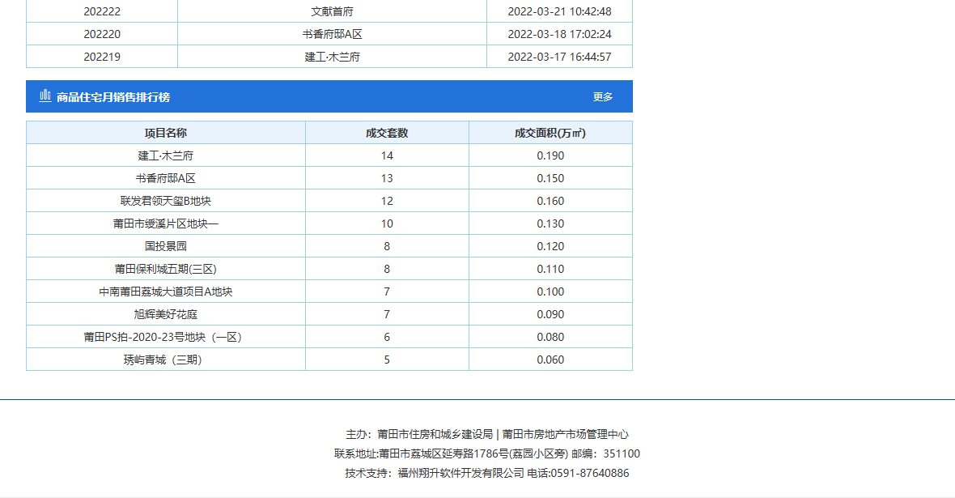This screenshot has width=955, height=498.
Task: Select 联发君领天玺B地块 in the ranking
Action: click(166, 201)
